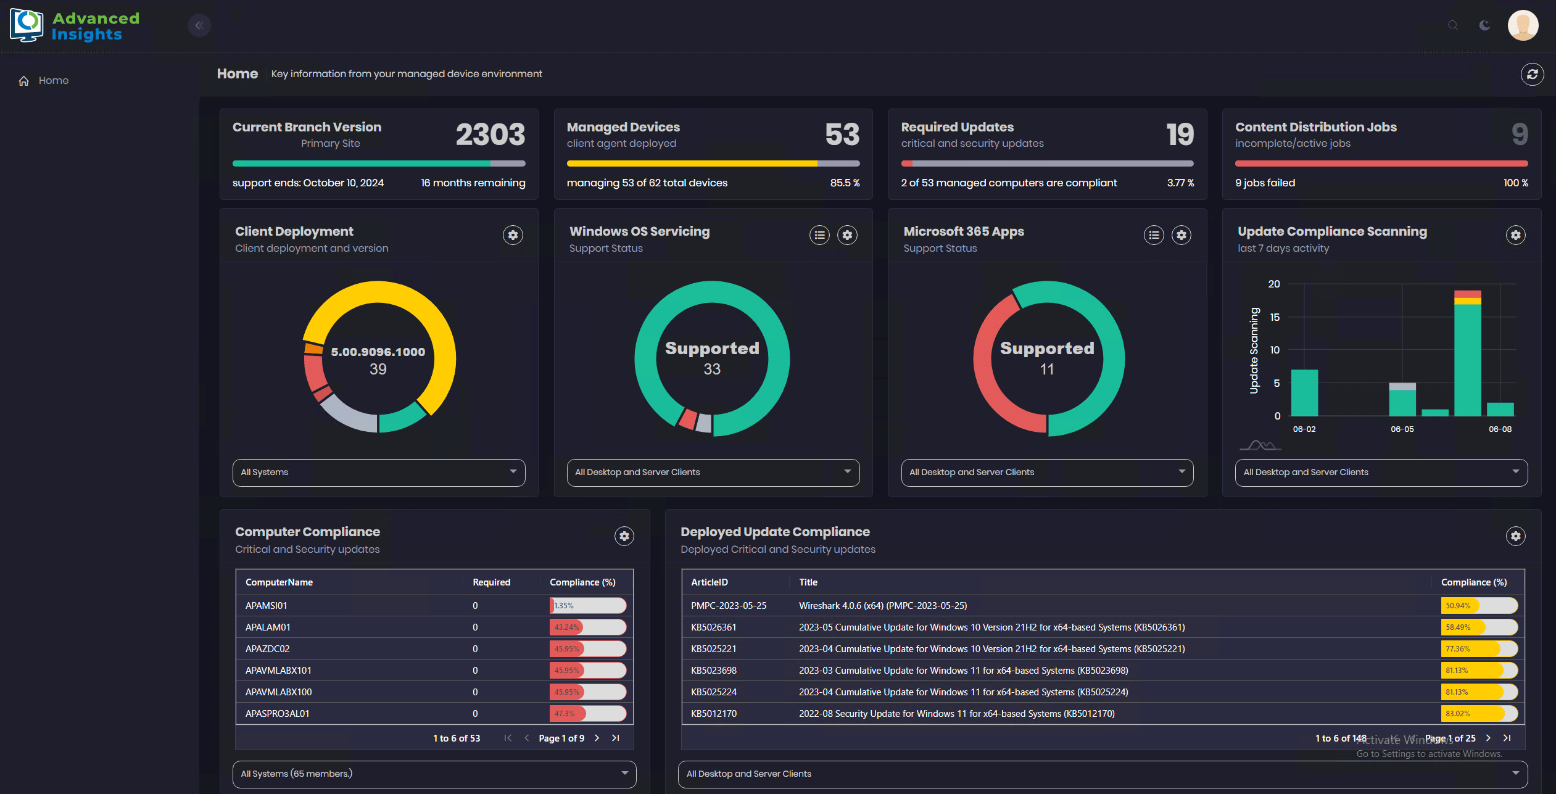Expand All Systems (65 members) dropdown

pyautogui.click(x=434, y=774)
